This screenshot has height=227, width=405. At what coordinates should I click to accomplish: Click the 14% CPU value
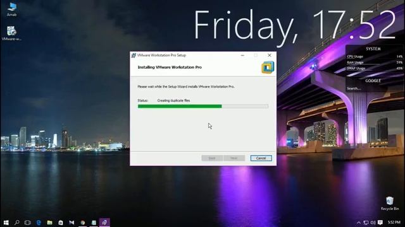pyautogui.click(x=399, y=56)
